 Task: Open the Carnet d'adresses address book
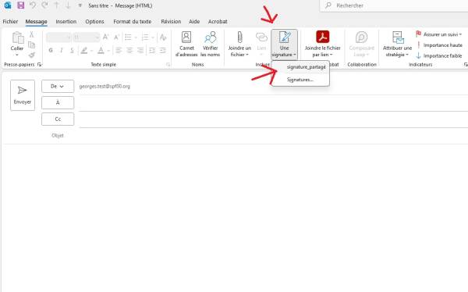186,44
